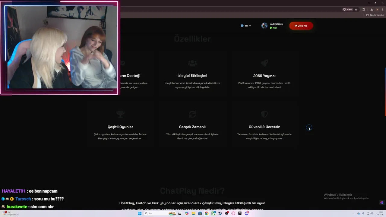Open Copilot from the taskbar
The width and height of the screenshot is (386, 217).
(x=187, y=213)
